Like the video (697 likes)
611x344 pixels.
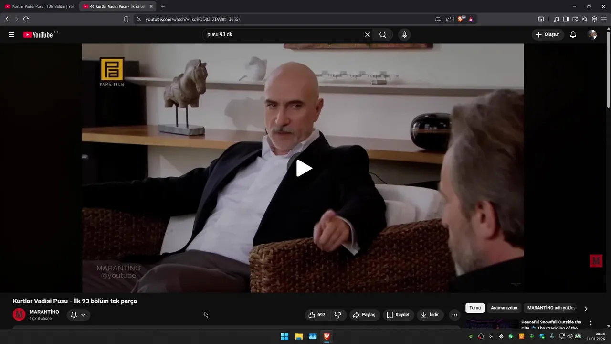tap(317, 315)
